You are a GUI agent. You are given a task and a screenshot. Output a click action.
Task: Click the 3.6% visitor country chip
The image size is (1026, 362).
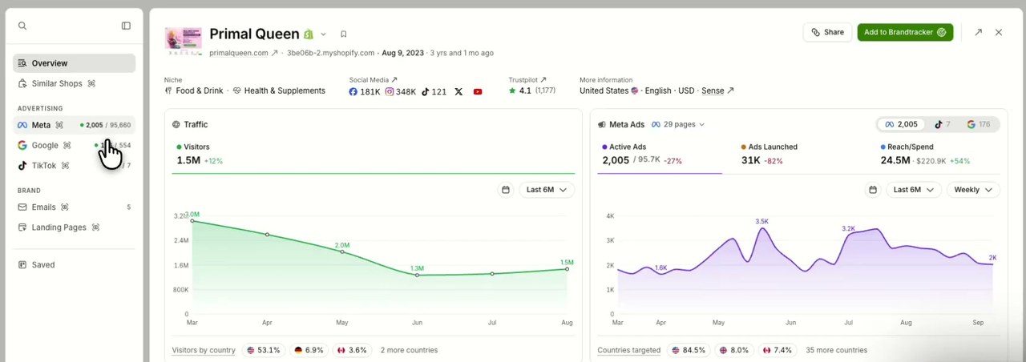(352, 350)
